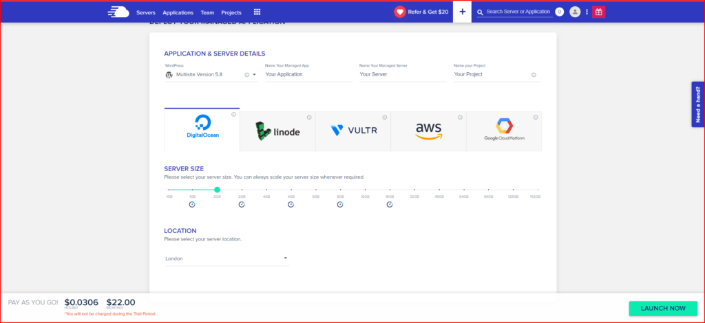Select the Google Cloud Platform provider tab

[504, 131]
